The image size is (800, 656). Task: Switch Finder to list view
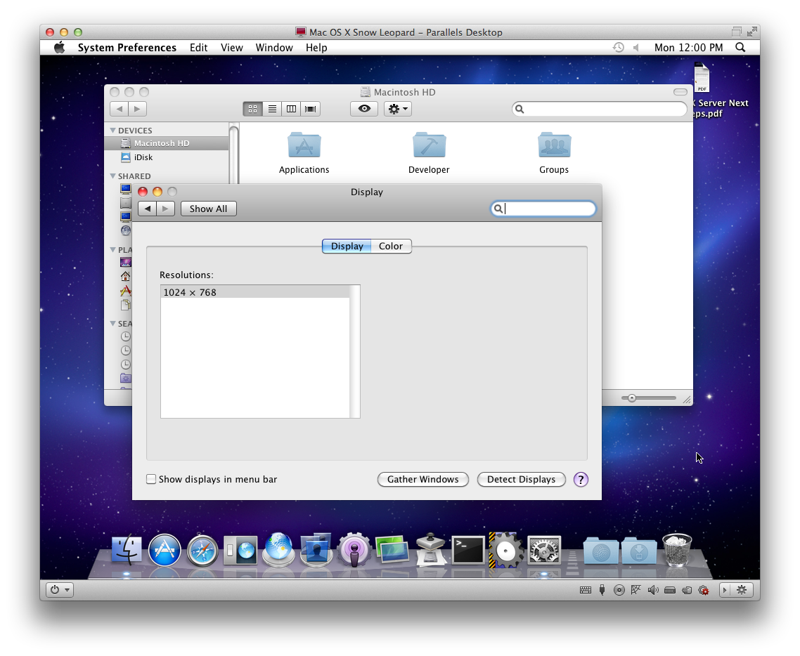click(x=272, y=109)
